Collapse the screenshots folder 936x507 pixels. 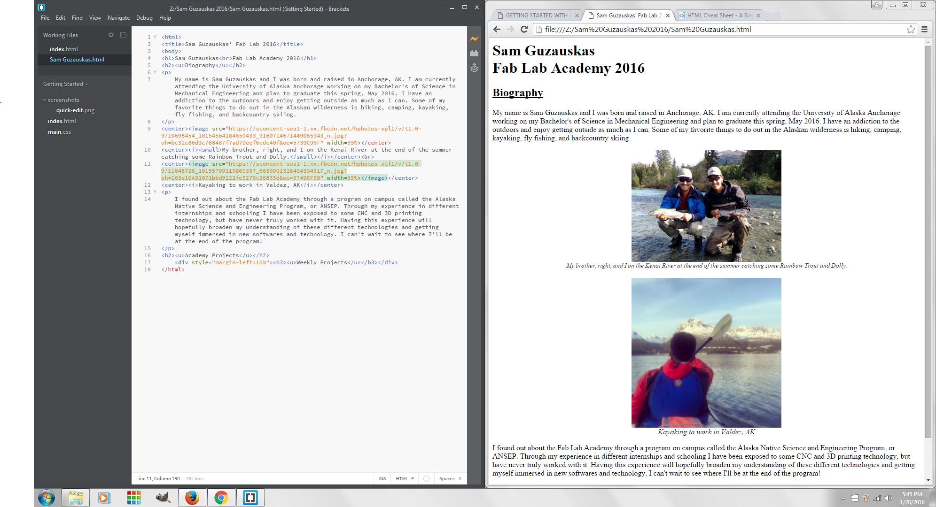click(45, 100)
